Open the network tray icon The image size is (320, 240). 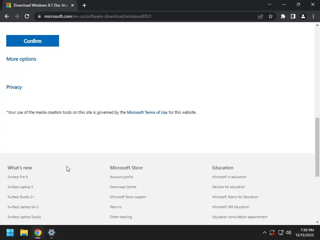coord(281,232)
